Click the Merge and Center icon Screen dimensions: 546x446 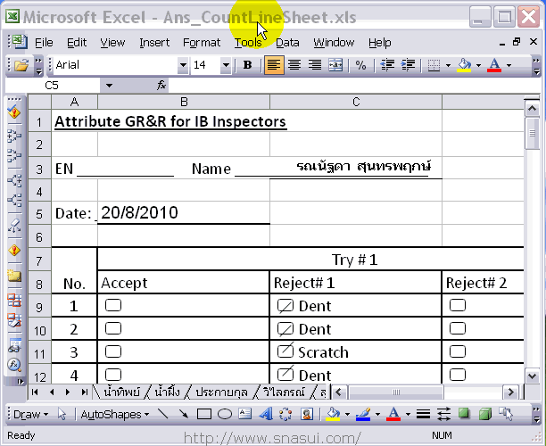click(x=335, y=65)
